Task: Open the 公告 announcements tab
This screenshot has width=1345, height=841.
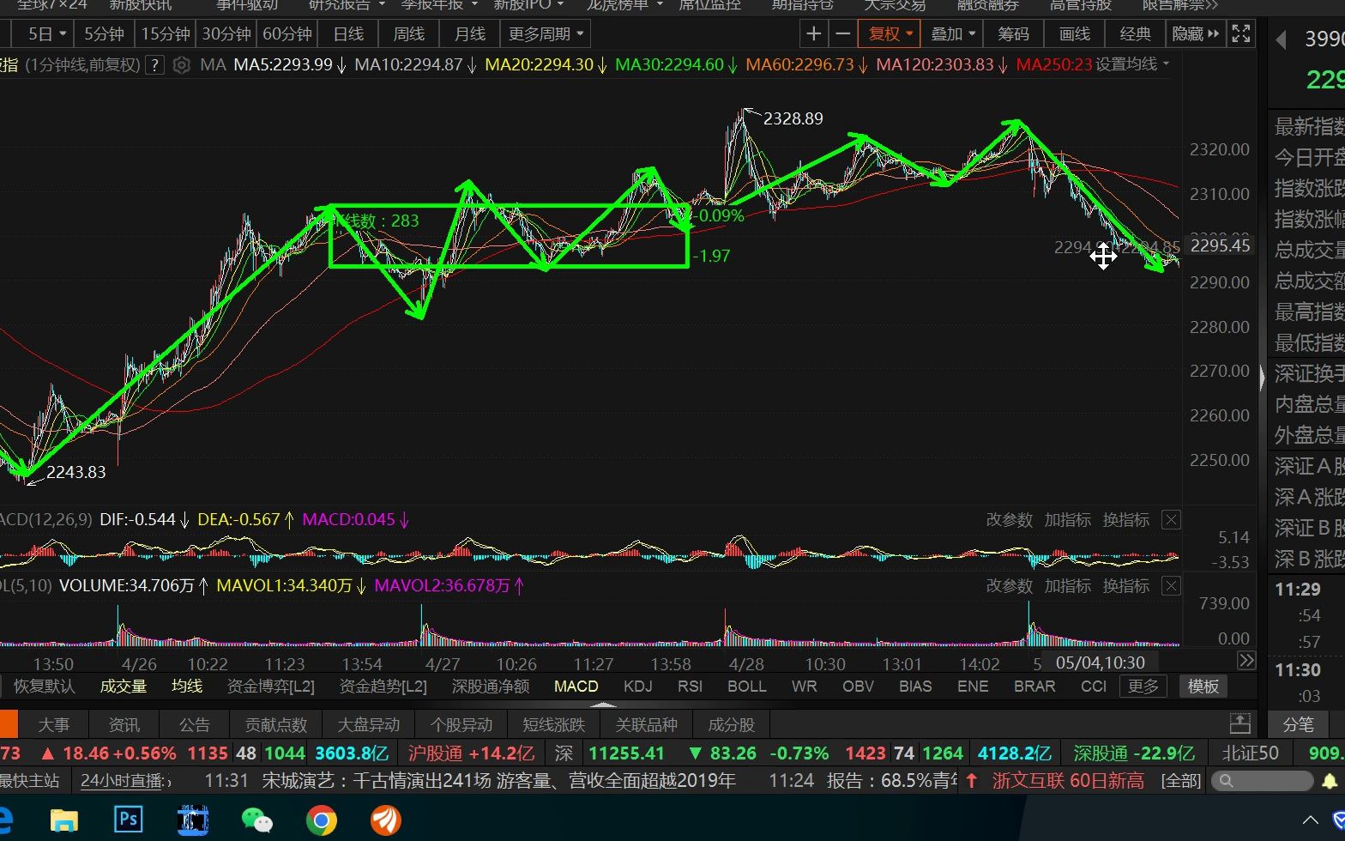Action: pyautogui.click(x=194, y=724)
